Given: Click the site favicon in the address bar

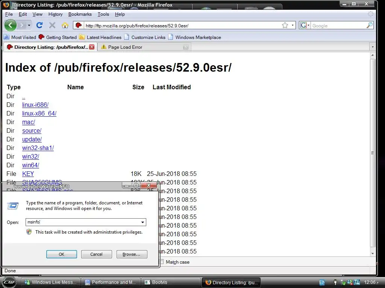Looking at the screenshot, I should pos(79,25).
